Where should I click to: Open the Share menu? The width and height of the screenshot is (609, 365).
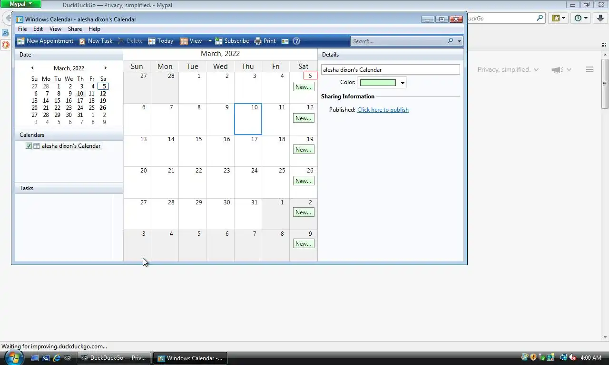click(75, 29)
